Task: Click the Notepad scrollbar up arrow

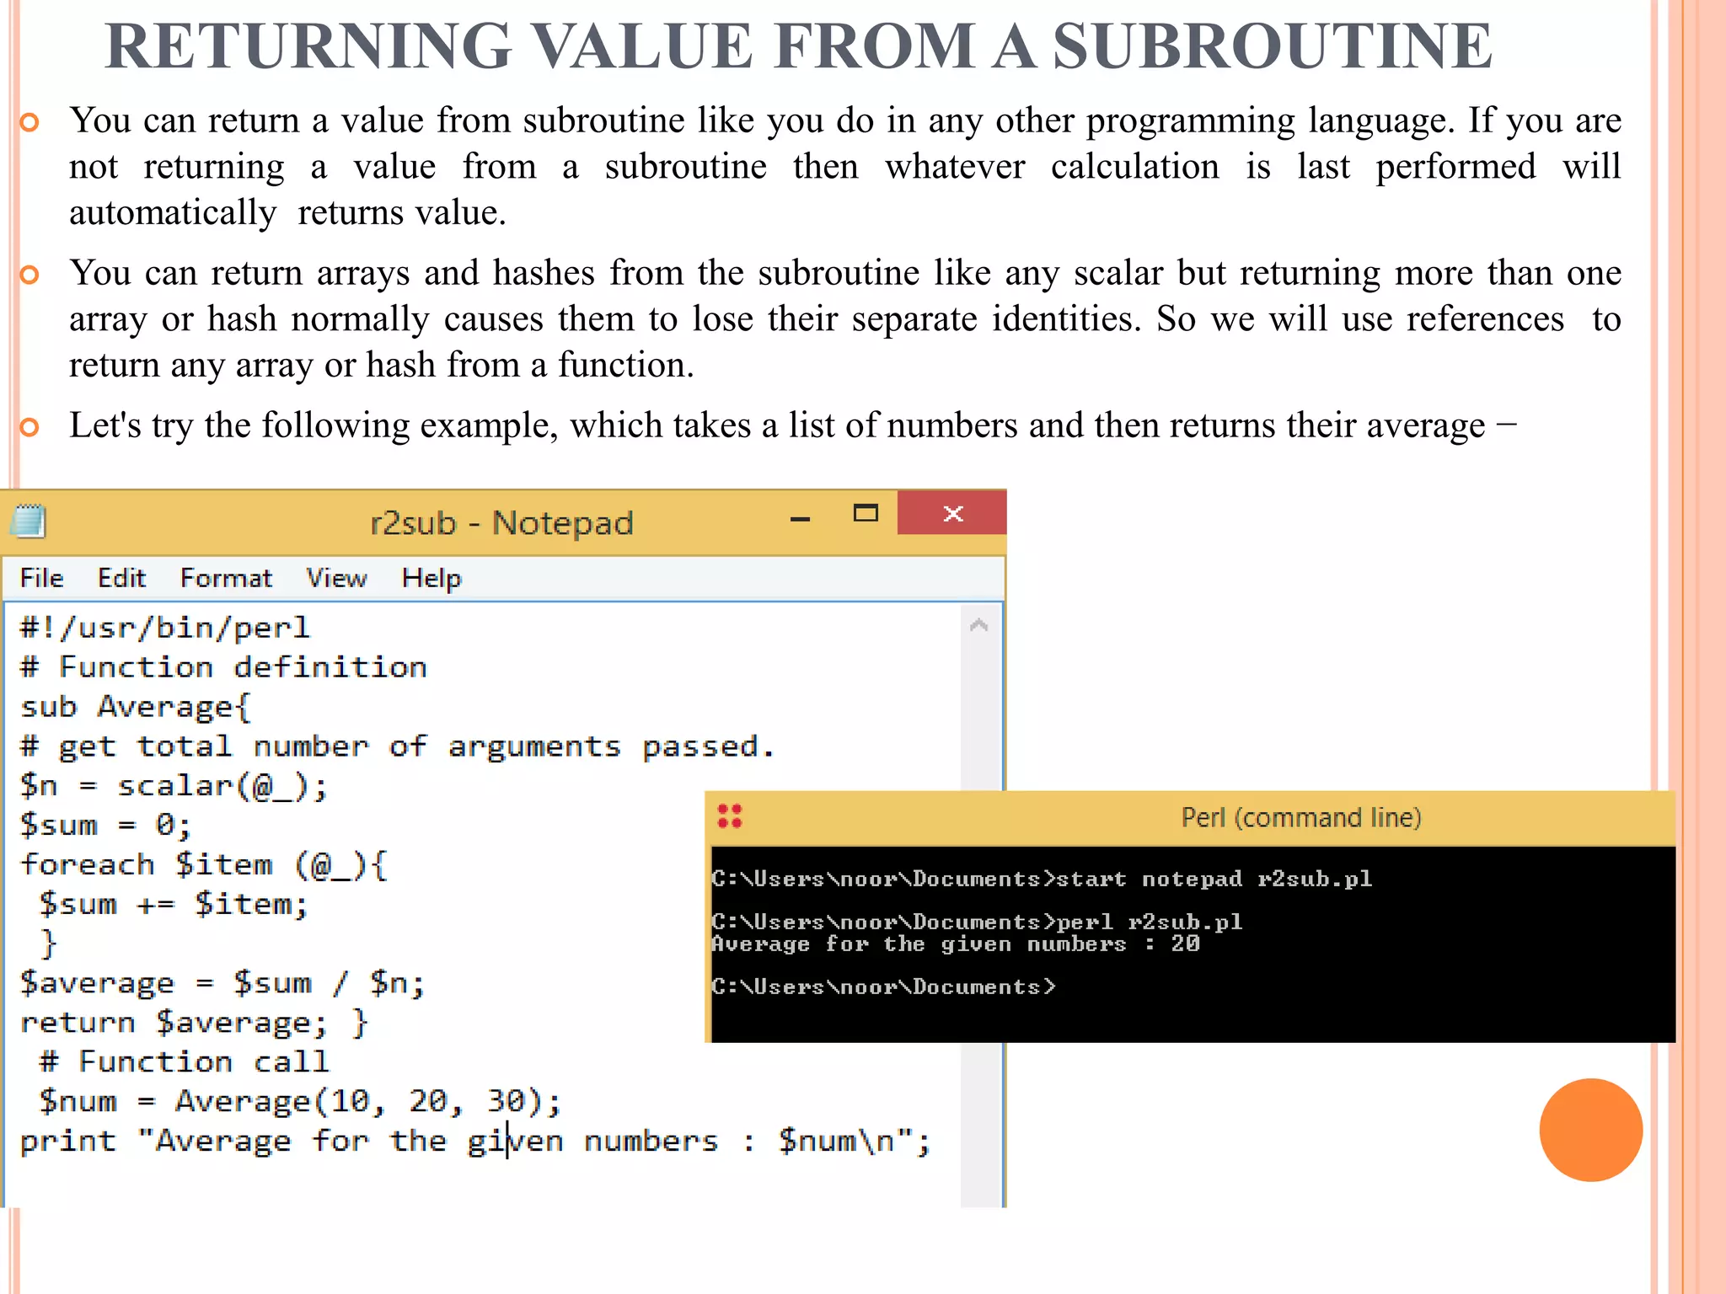Action: (x=978, y=625)
